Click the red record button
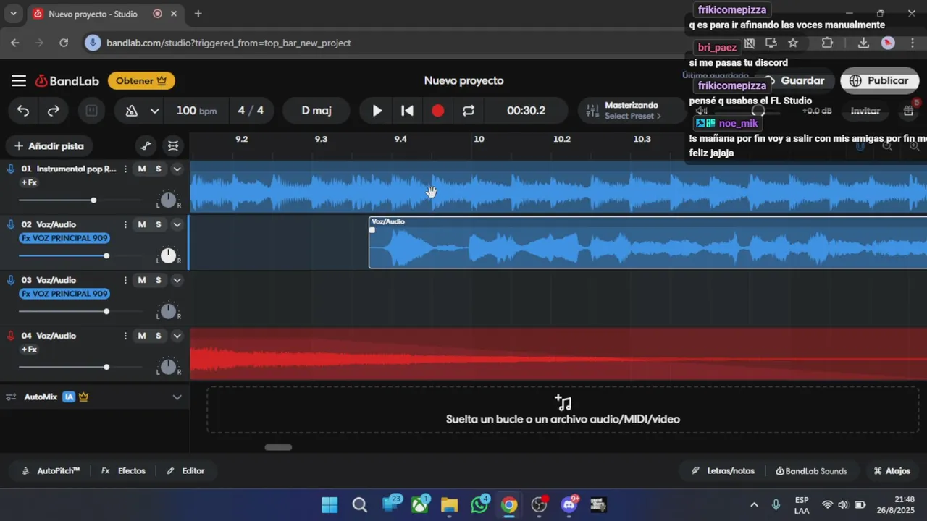The width and height of the screenshot is (927, 521). click(x=437, y=111)
